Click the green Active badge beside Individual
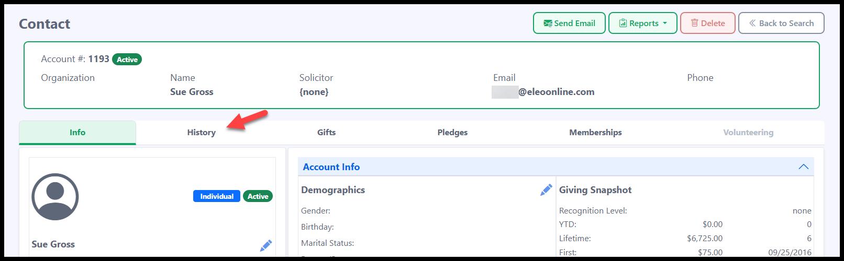 (x=258, y=196)
